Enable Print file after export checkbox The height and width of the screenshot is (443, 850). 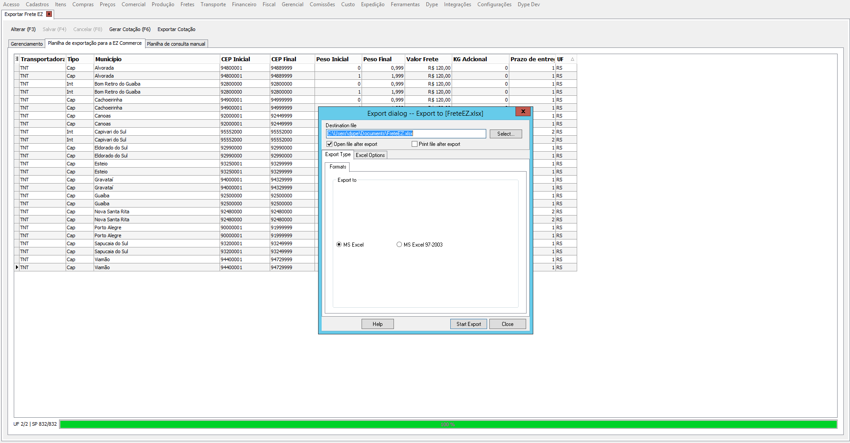click(x=414, y=144)
